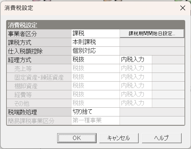The height and width of the screenshot is (149, 191).
Task: Click 売上等 税抜 cell
Action: pos(96,68)
